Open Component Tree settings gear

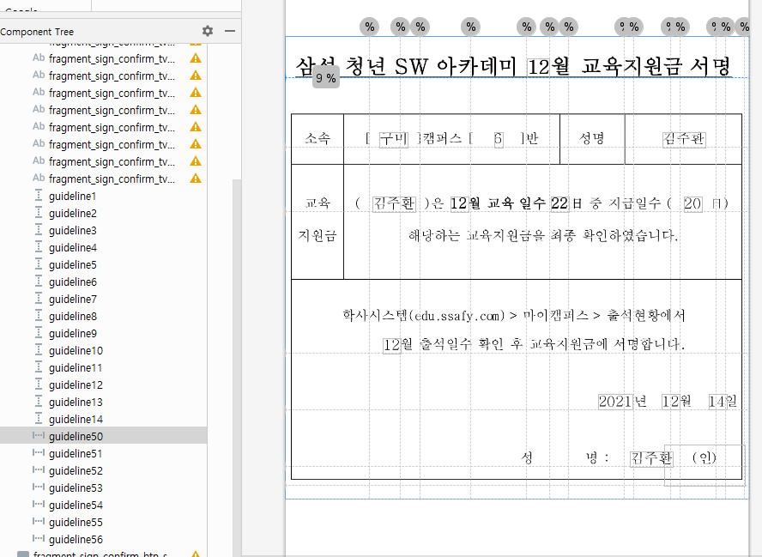pyautogui.click(x=208, y=31)
